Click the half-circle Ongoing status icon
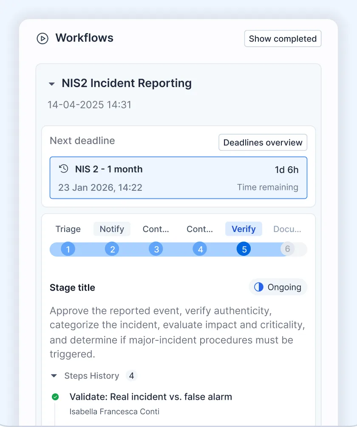 click(x=259, y=287)
